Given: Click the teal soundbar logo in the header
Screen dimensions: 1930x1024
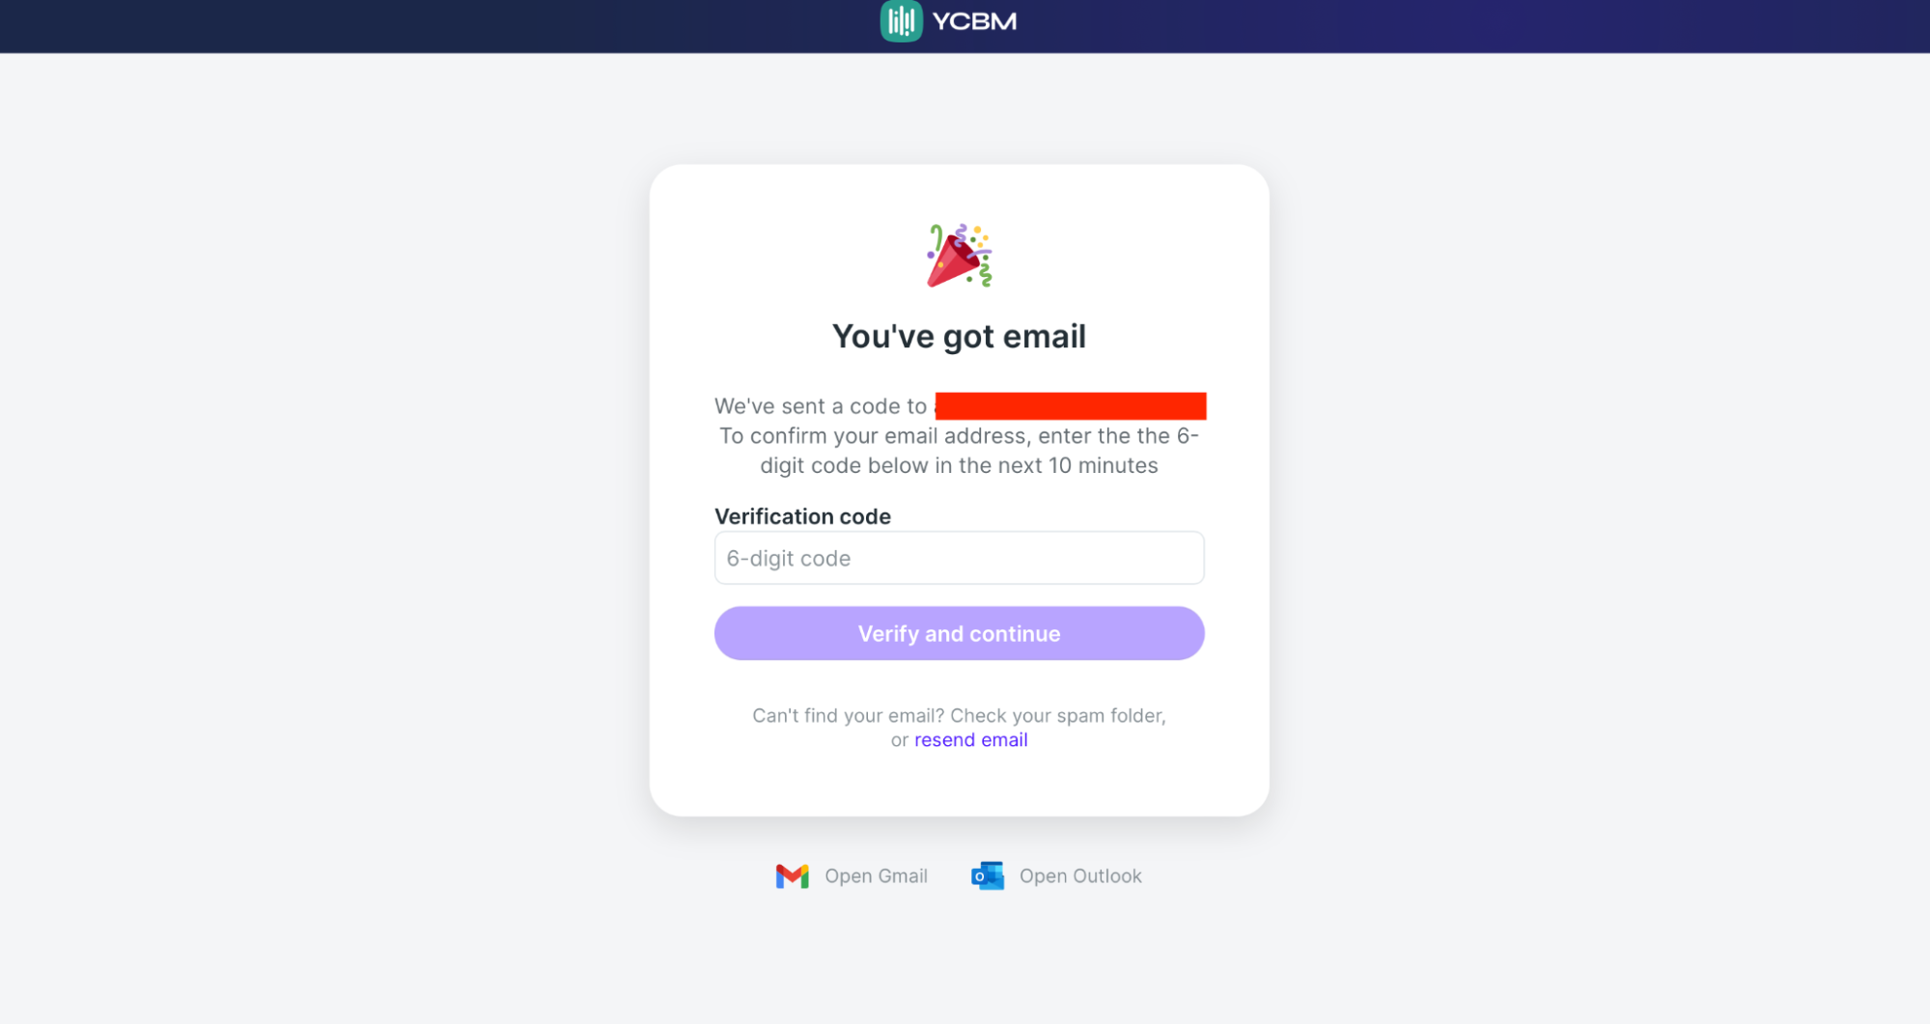Looking at the screenshot, I should 900,20.
